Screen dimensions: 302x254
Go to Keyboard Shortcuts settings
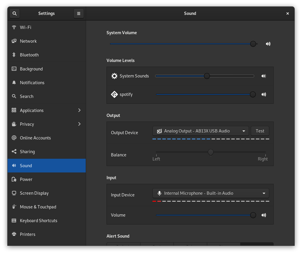38,221
